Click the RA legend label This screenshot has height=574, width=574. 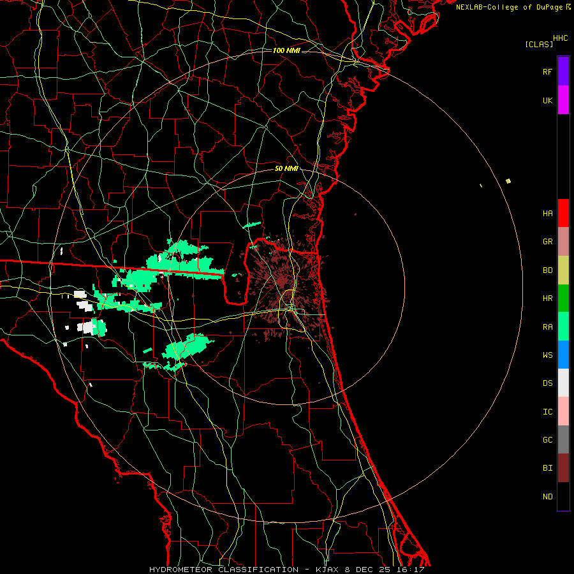tap(547, 327)
